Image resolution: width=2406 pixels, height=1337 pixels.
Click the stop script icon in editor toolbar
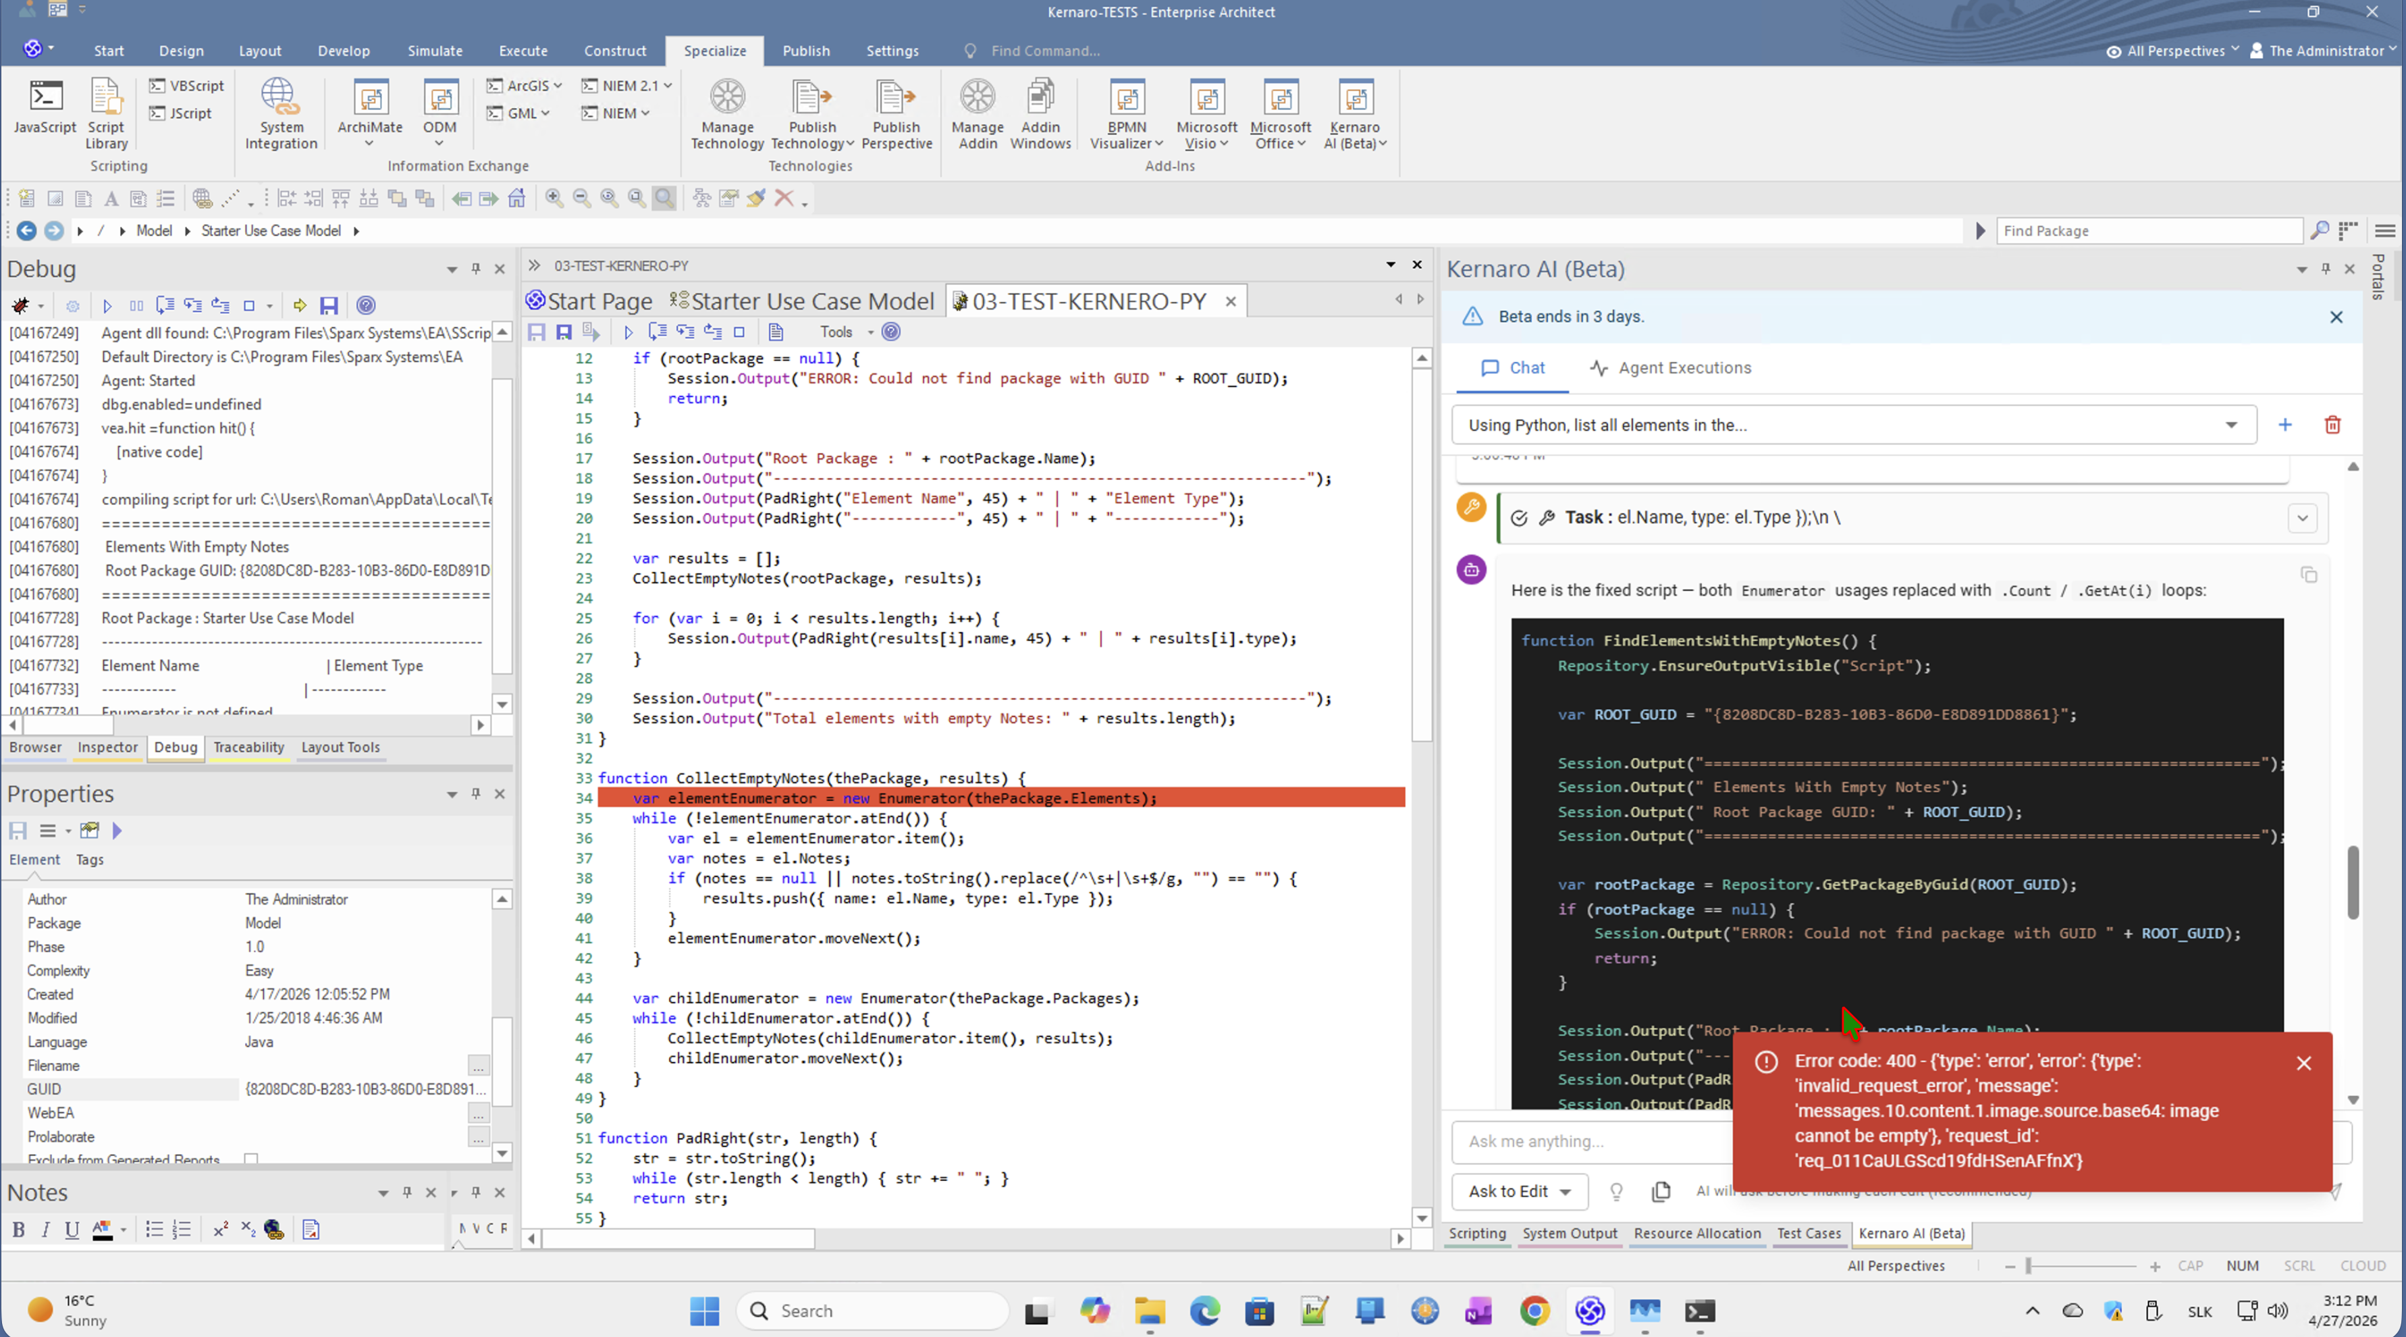click(739, 332)
